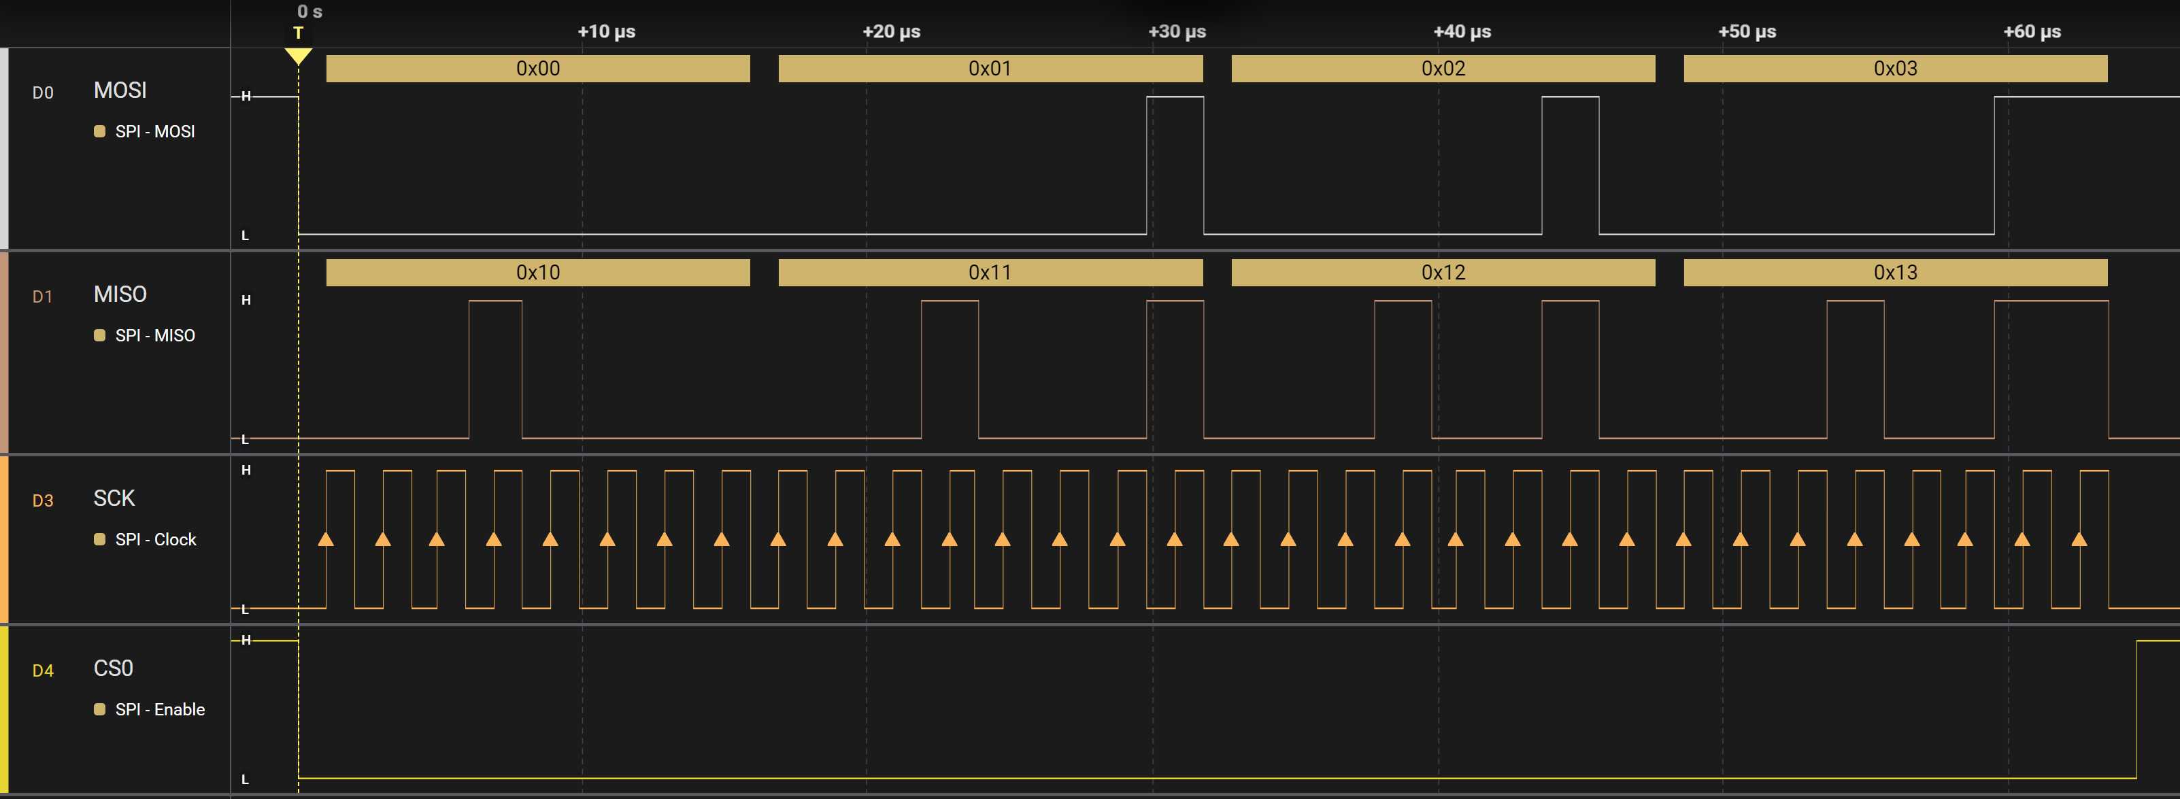
Task: Click the CS0 channel name label
Action: (x=112, y=668)
